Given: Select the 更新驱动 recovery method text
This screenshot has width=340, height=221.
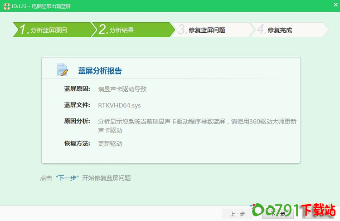Looking at the screenshot, I should tap(110, 143).
